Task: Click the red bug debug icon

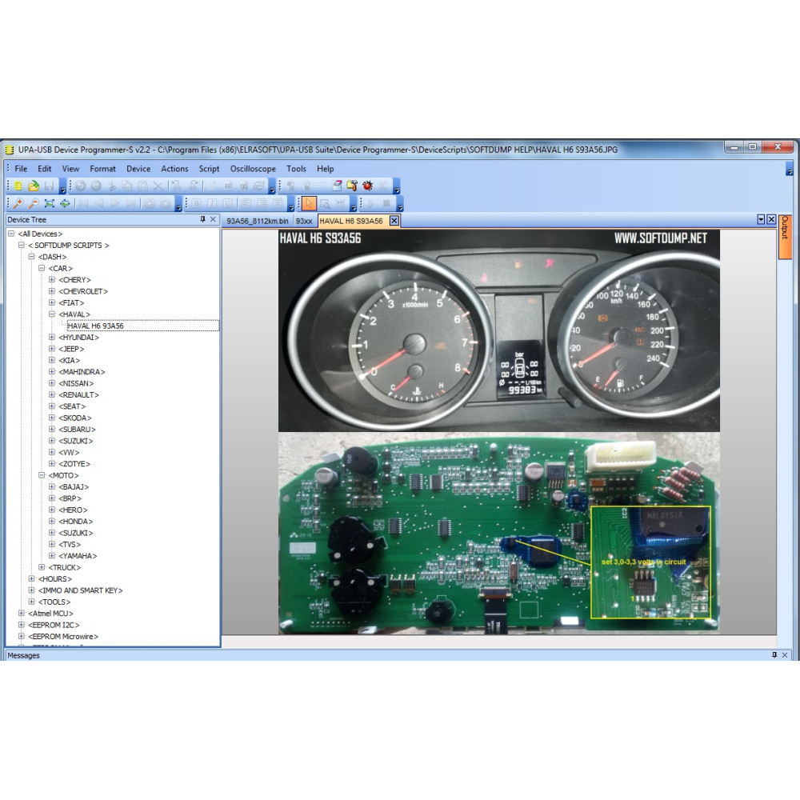Action: (x=367, y=186)
